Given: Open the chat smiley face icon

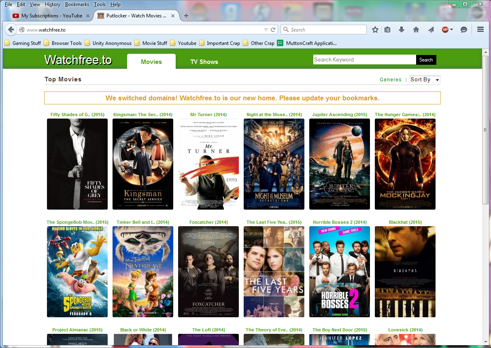Looking at the screenshot, I should click(x=464, y=30).
